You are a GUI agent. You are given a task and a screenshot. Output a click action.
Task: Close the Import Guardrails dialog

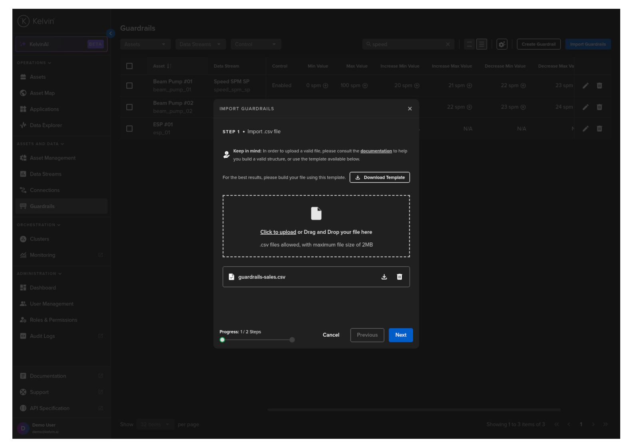click(x=410, y=109)
